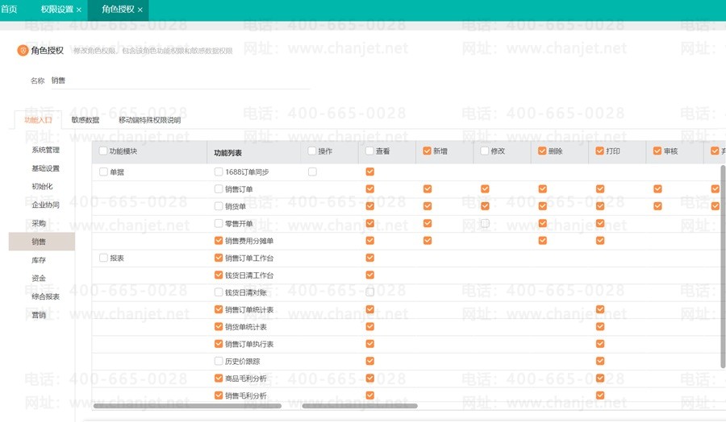The width and height of the screenshot is (726, 422).
Task: Check the 单据 module checkbox
Action: coord(104,172)
